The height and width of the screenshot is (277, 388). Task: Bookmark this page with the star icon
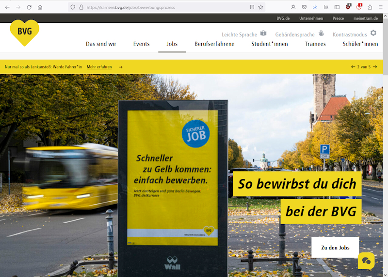[x=261, y=7]
